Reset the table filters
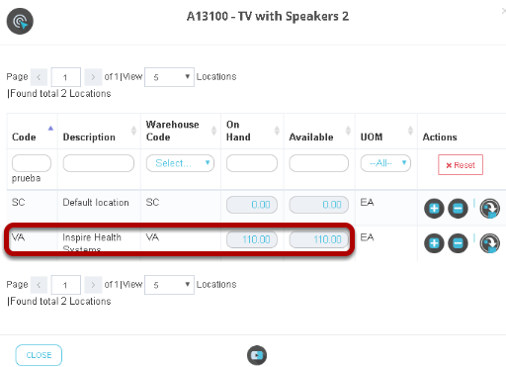The image size is (506, 367). pyautogui.click(x=461, y=164)
